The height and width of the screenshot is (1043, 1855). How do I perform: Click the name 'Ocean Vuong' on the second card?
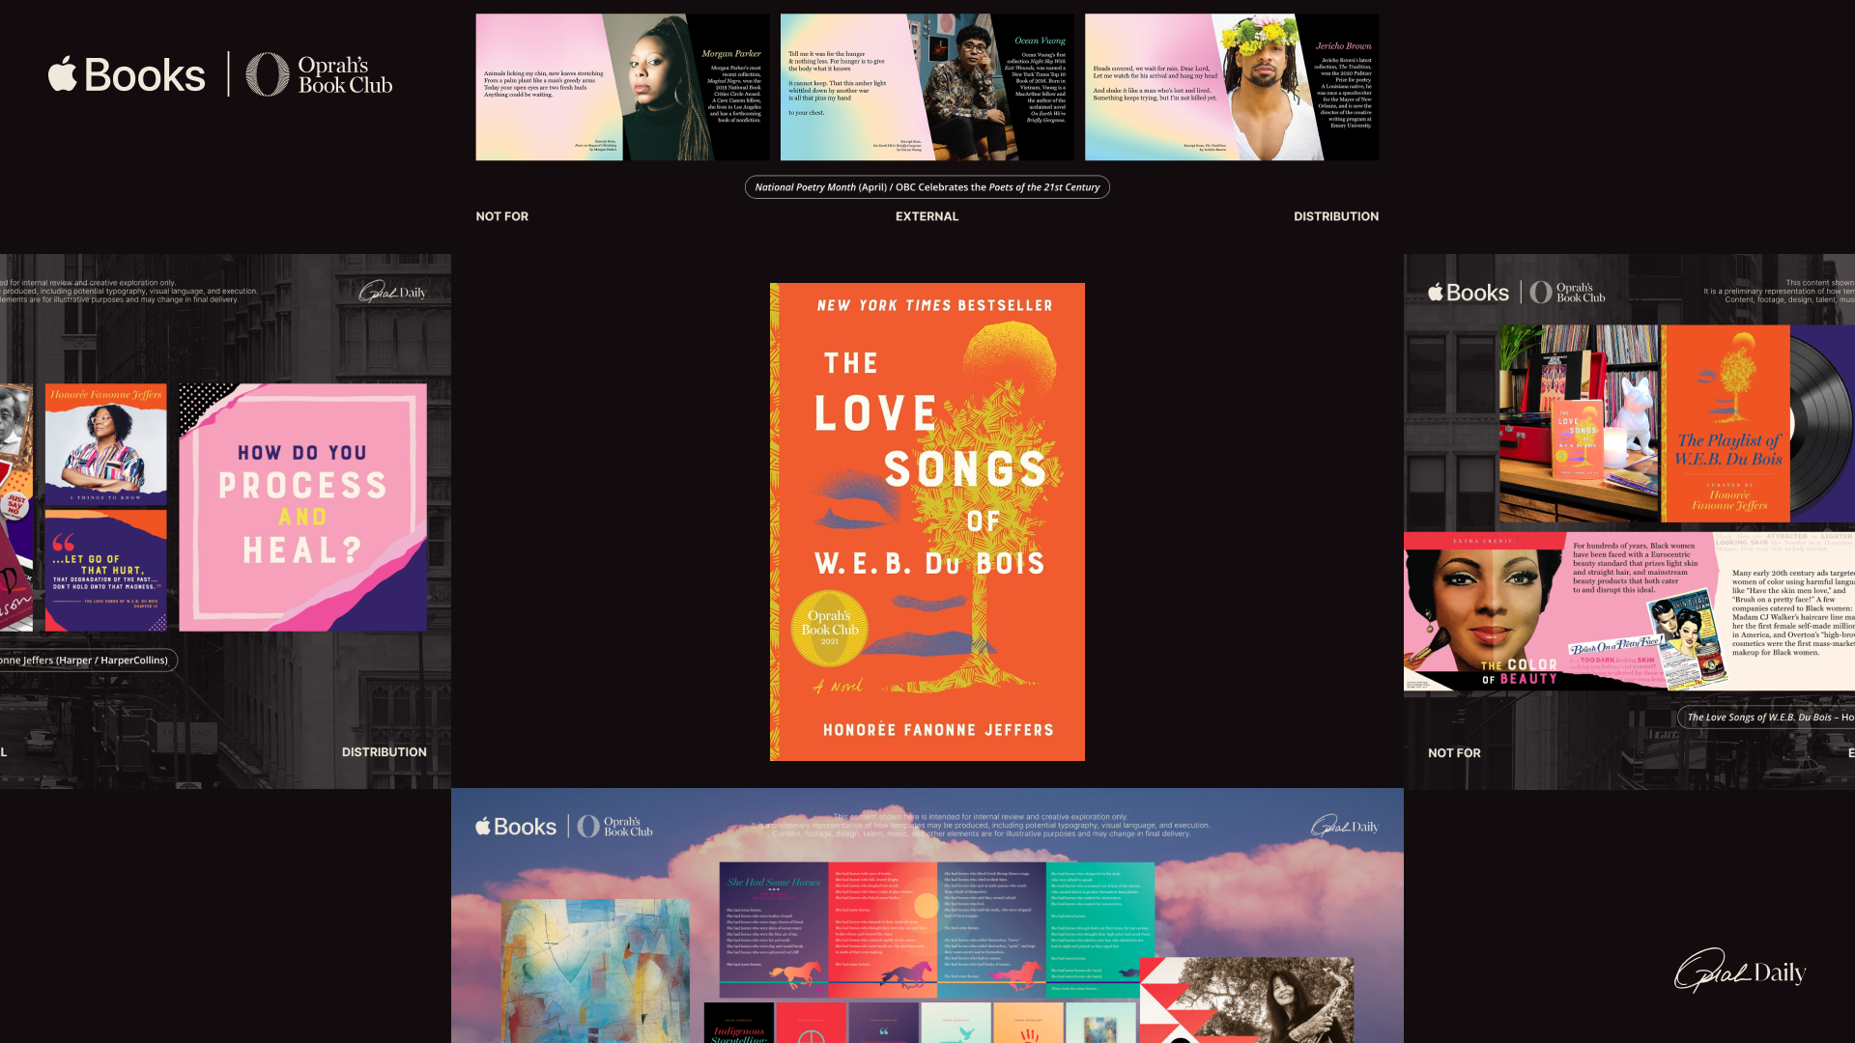pos(1041,42)
